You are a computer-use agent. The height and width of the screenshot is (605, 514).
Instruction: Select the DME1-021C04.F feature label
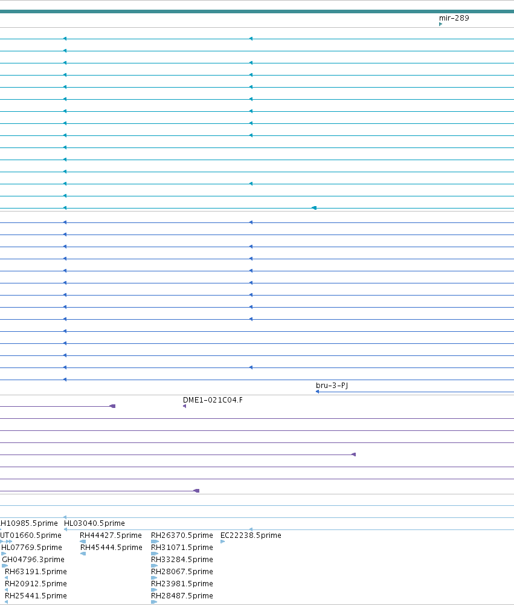click(213, 400)
